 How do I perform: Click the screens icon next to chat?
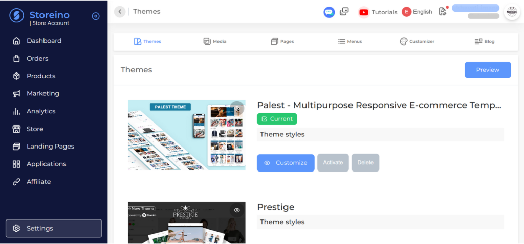click(x=344, y=12)
